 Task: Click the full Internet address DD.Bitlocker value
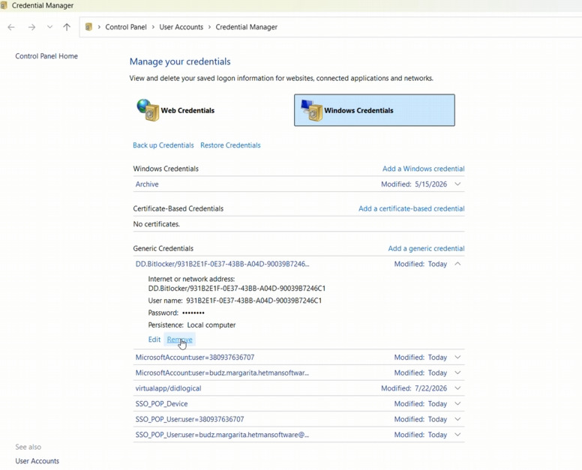pyautogui.click(x=237, y=289)
